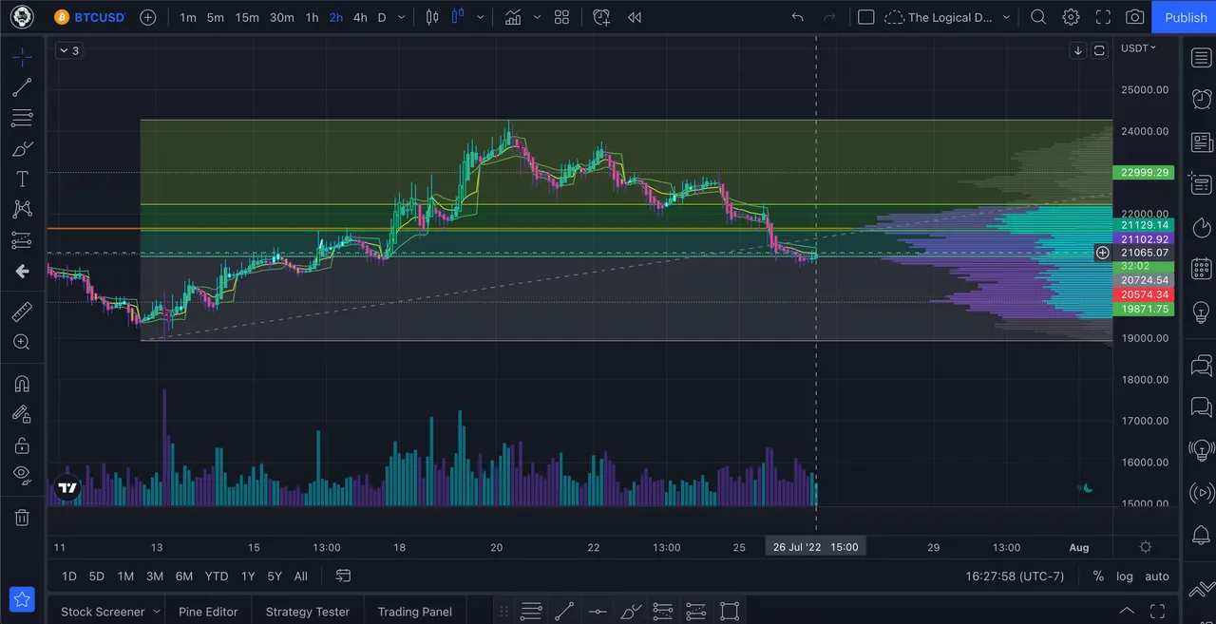
Task: Open the calendar panel on right sidebar
Action: point(1201,269)
